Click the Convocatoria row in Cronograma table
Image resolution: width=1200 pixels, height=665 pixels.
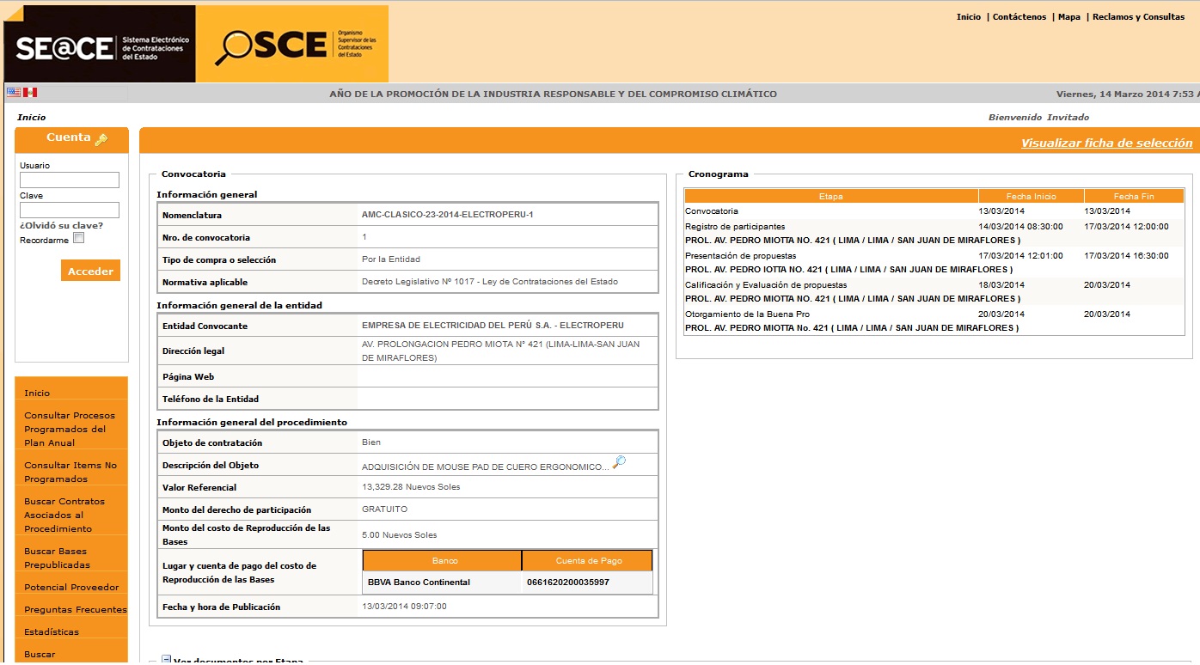click(x=934, y=211)
